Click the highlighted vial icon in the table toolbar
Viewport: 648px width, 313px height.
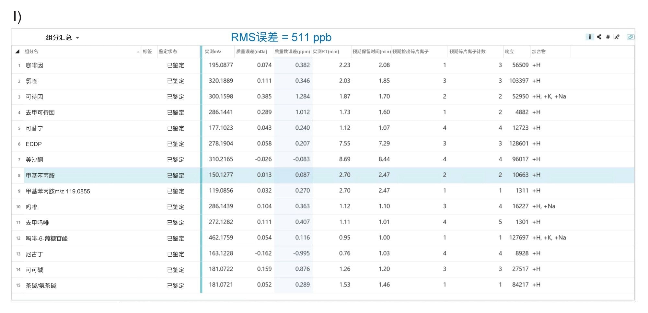point(590,37)
